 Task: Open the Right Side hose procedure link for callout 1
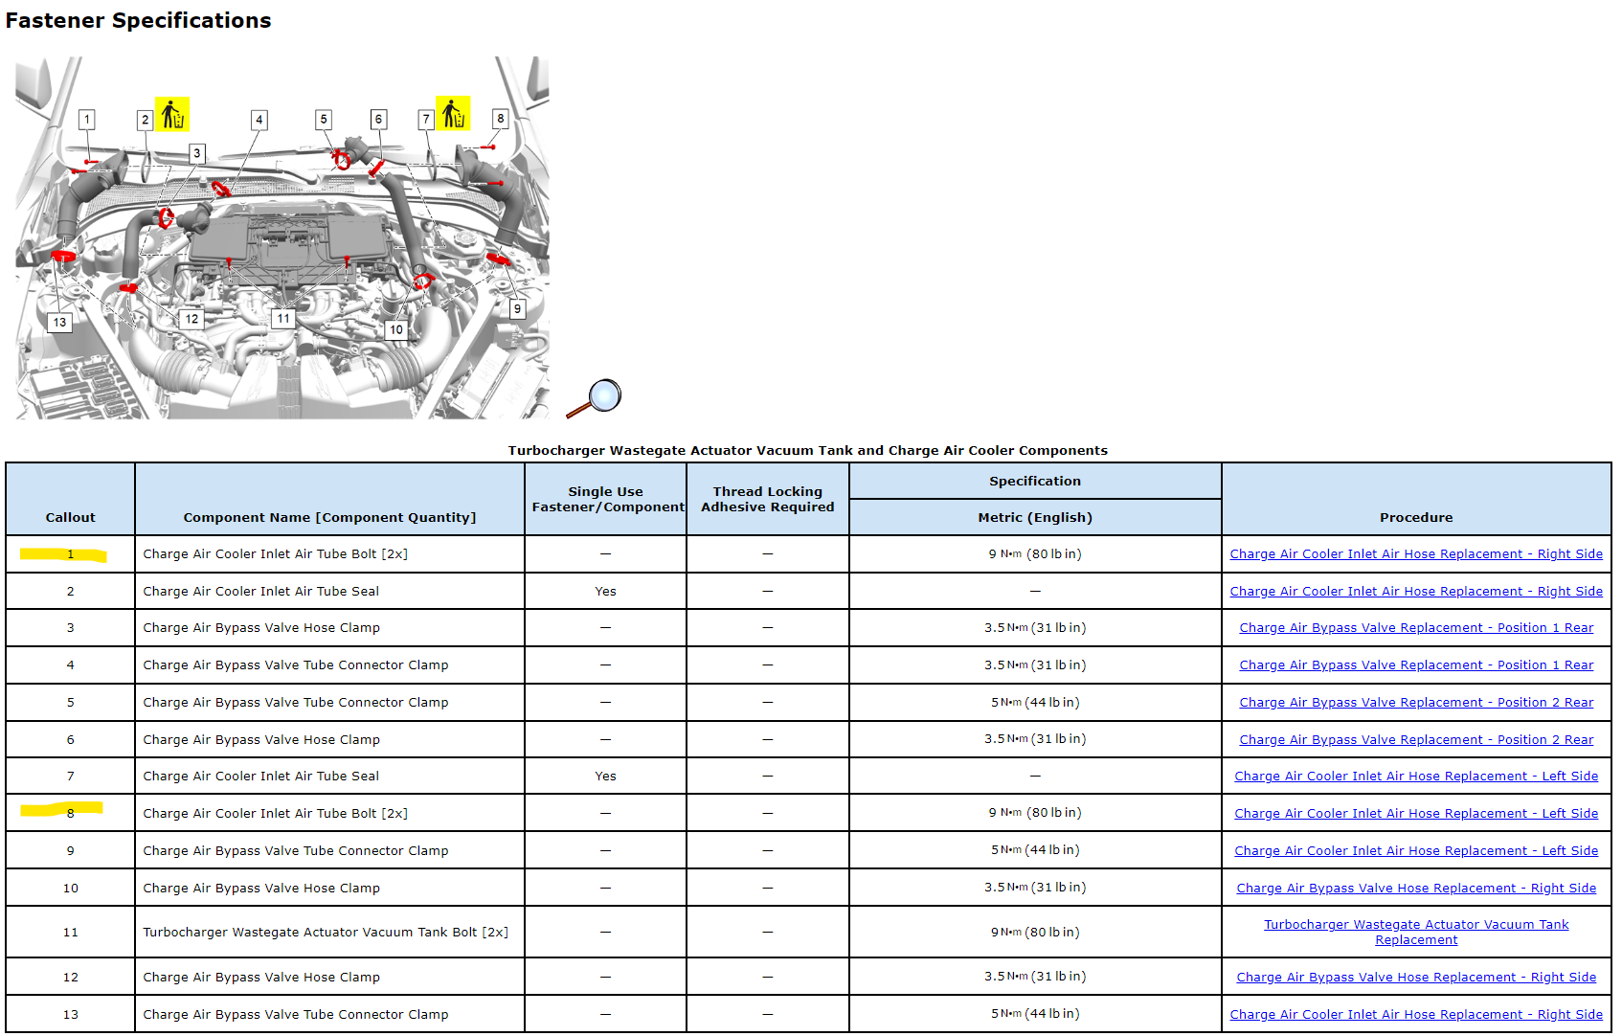point(1415,554)
